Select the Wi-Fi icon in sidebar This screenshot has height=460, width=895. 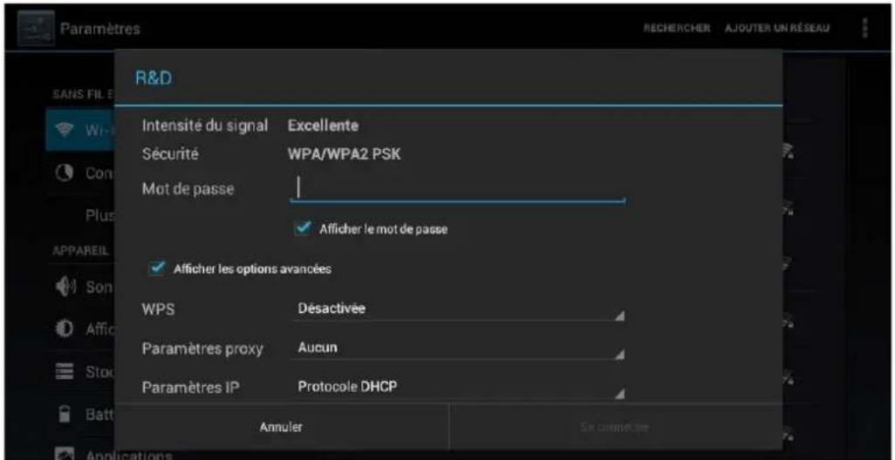(64, 131)
